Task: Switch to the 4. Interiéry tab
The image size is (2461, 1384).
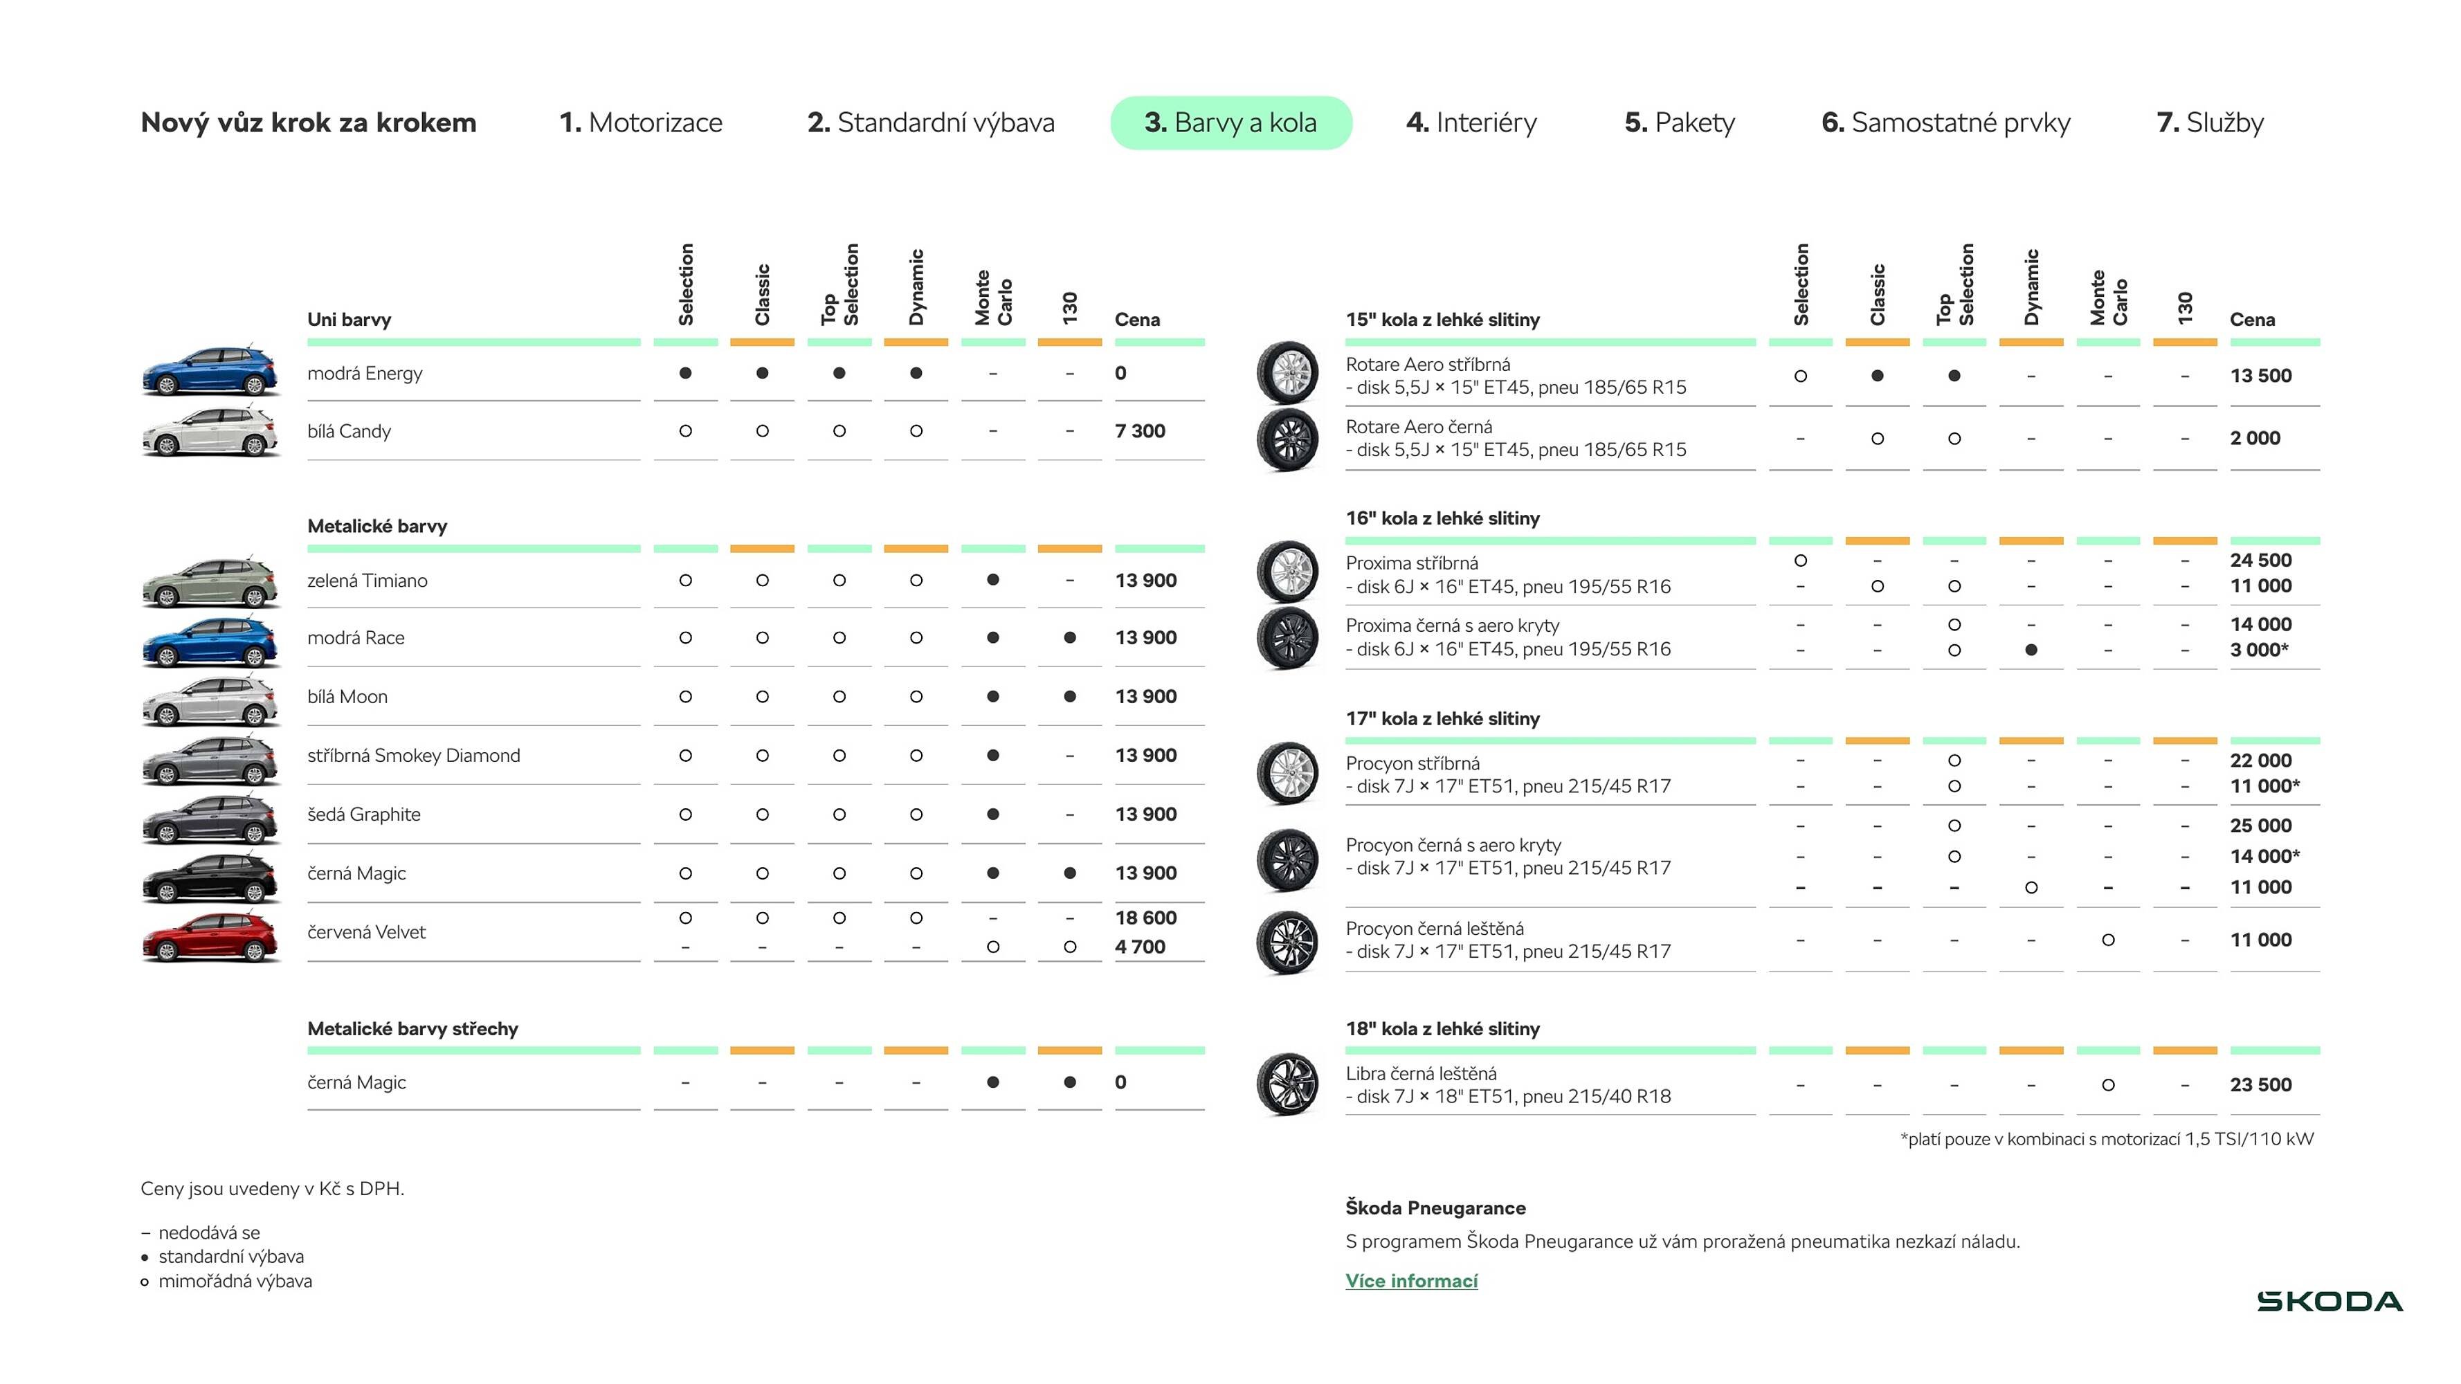Action: (1471, 122)
